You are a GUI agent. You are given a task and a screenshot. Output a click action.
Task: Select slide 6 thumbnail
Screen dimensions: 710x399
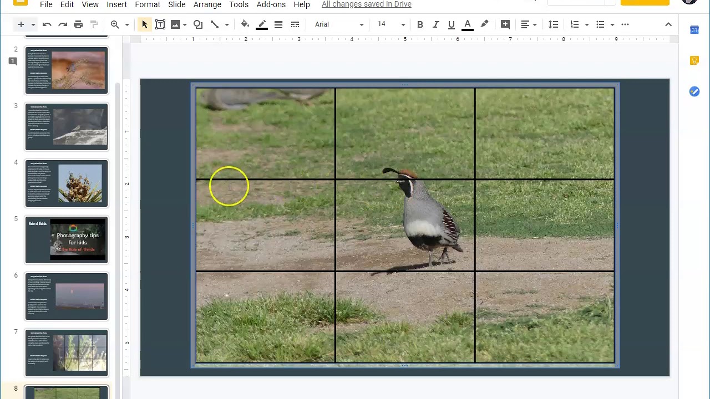click(67, 296)
